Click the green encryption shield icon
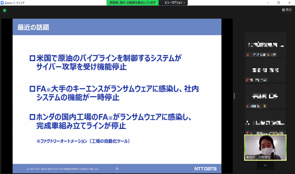 5,10
